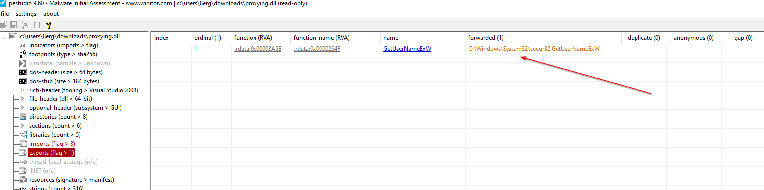Expand the sections arrow
The image size is (764, 190).
pyautogui.click(x=23, y=126)
